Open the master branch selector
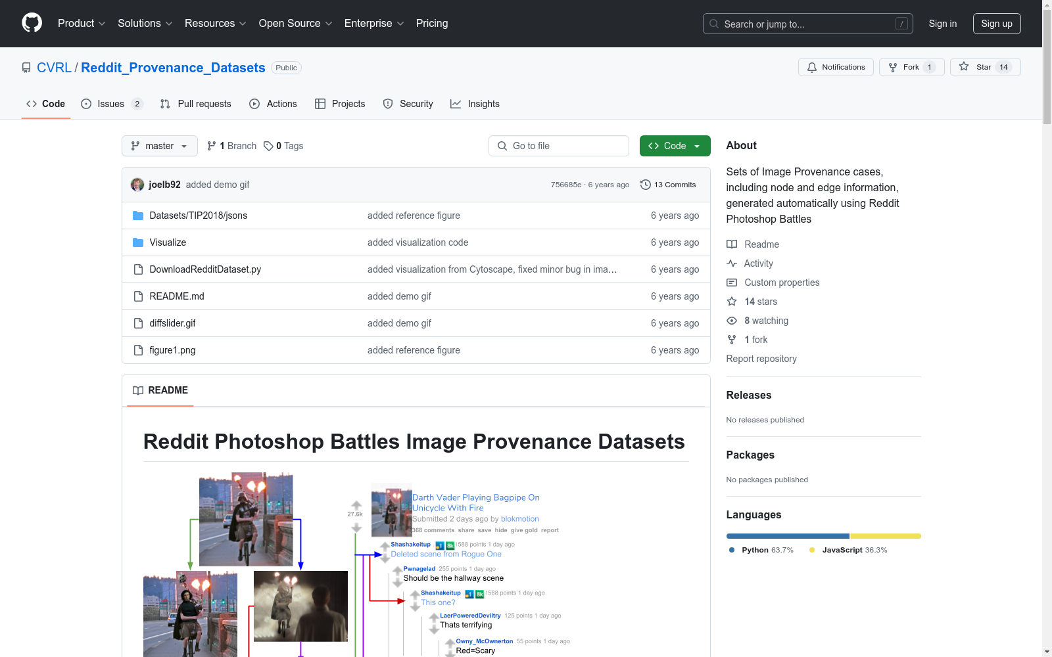The image size is (1052, 657). pos(160,146)
